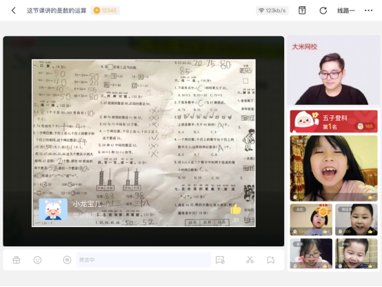This screenshot has width=382, height=287.
Task: Select the teacher's video feed
Action: [334, 70]
